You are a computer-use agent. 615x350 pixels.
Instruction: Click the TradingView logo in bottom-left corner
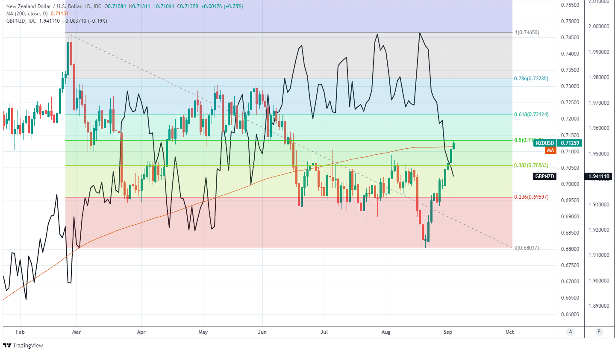tap(23, 345)
